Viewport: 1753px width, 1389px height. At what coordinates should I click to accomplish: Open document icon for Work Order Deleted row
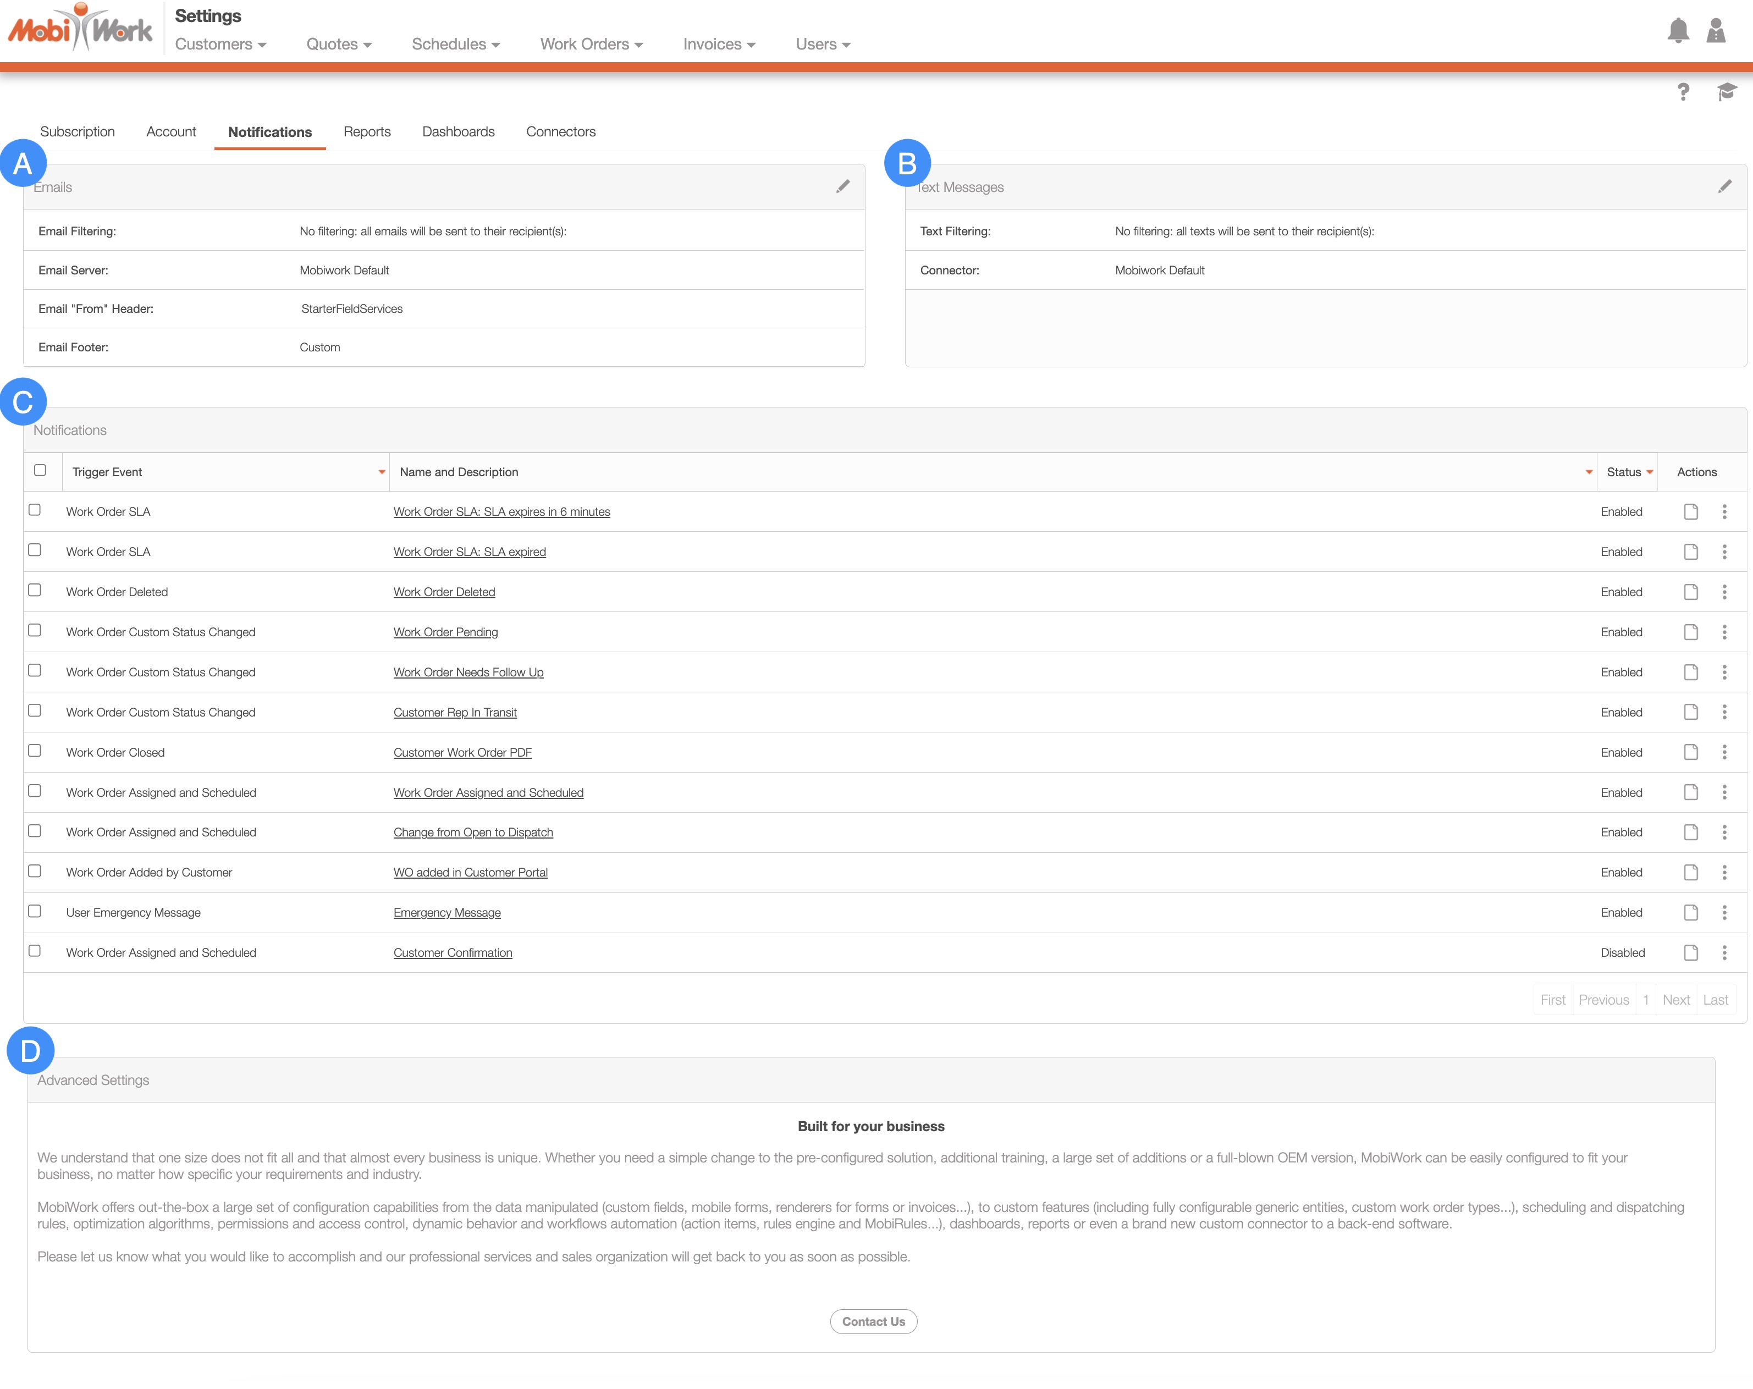(1690, 592)
